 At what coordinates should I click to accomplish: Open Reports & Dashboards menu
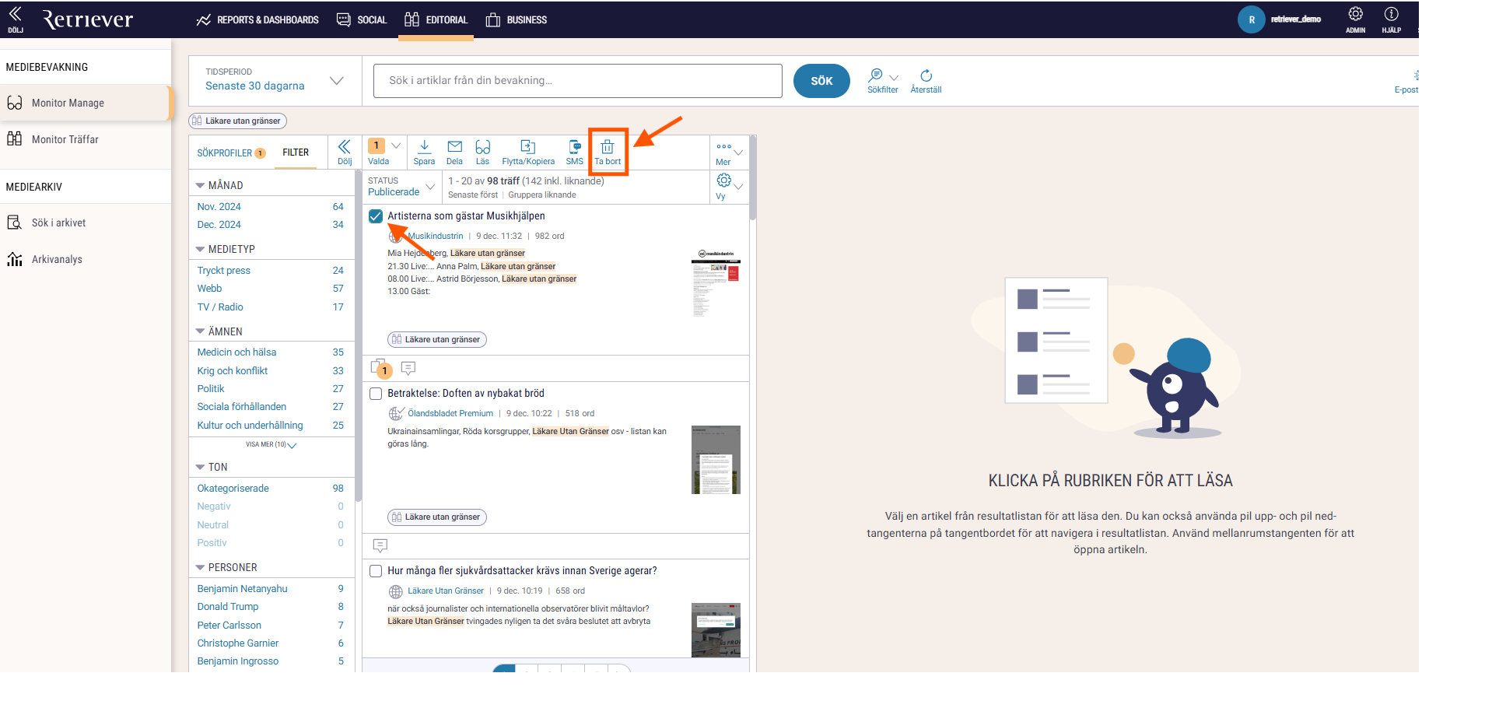coord(257,19)
